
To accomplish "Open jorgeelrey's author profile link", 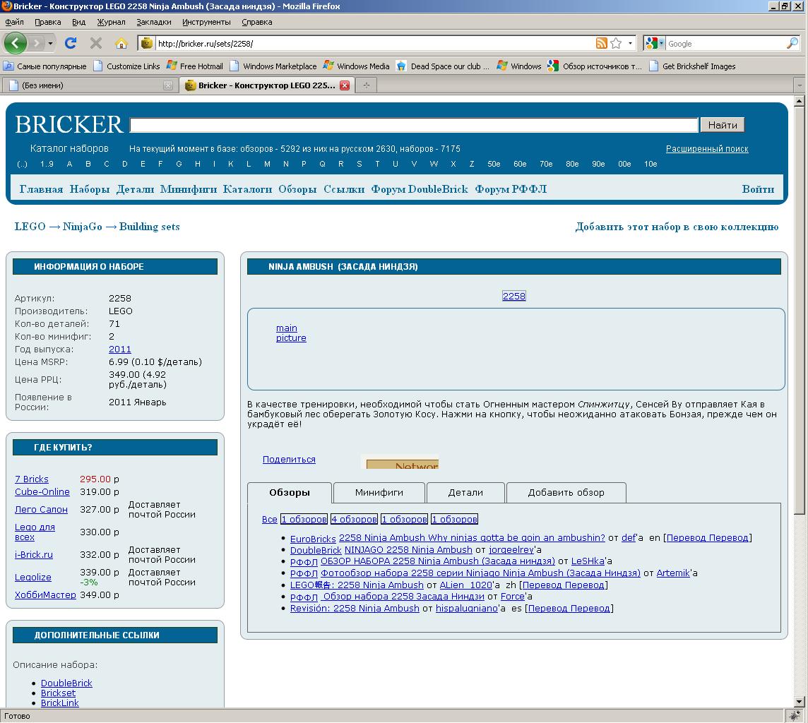I will pos(511,550).
